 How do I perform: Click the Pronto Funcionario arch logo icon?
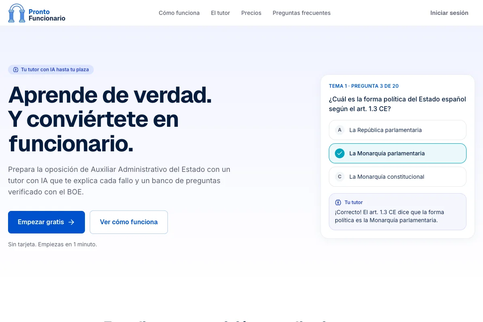coord(17,13)
